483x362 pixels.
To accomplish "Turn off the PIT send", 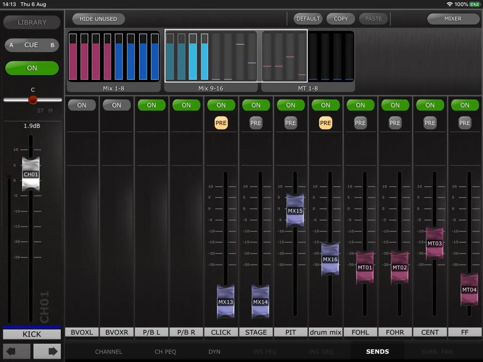I will pos(291,105).
